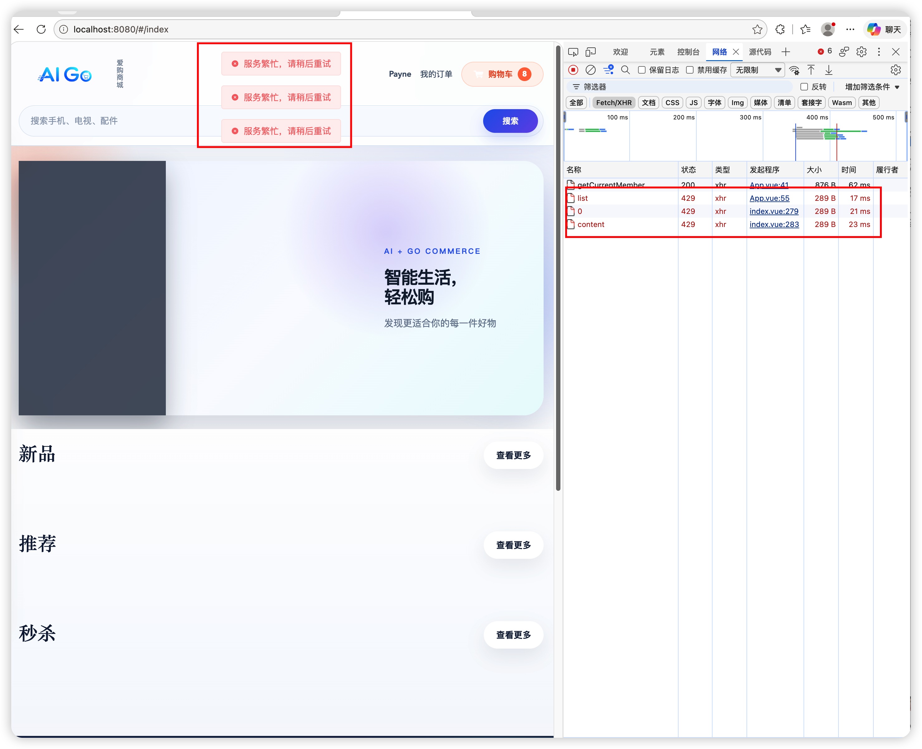Switch to the 元素 tab
This screenshot has width=922, height=749.
(657, 52)
